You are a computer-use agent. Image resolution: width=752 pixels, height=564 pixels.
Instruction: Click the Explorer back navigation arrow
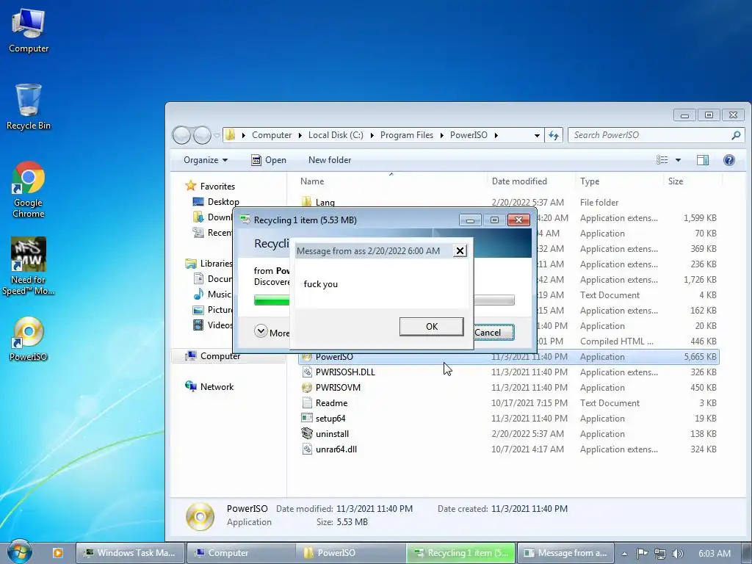[x=182, y=135]
